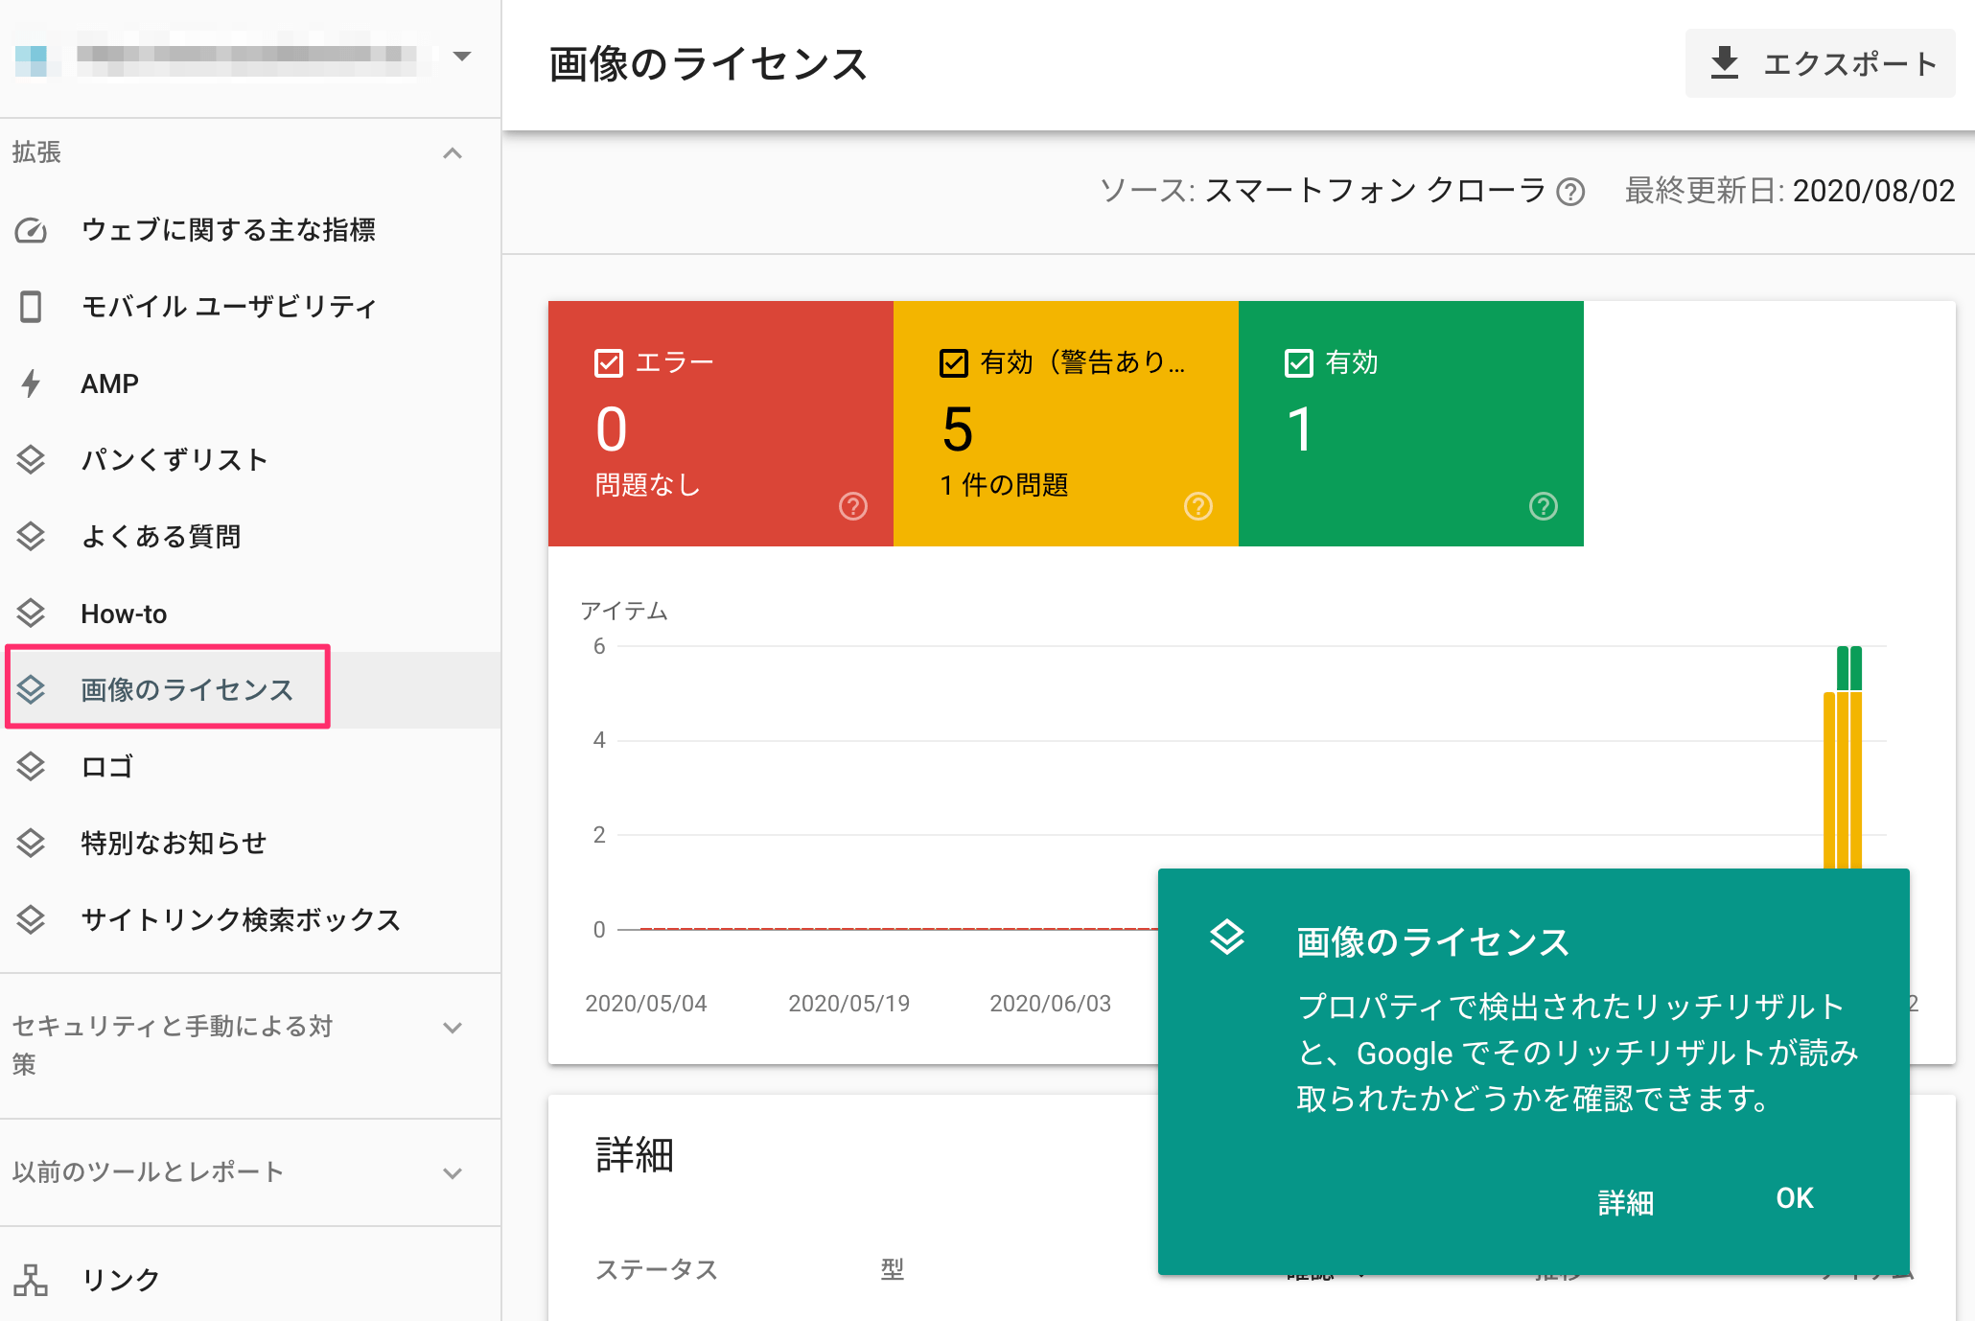
Task: Click the speedometer icon for Web Vitals
Action: click(x=31, y=230)
